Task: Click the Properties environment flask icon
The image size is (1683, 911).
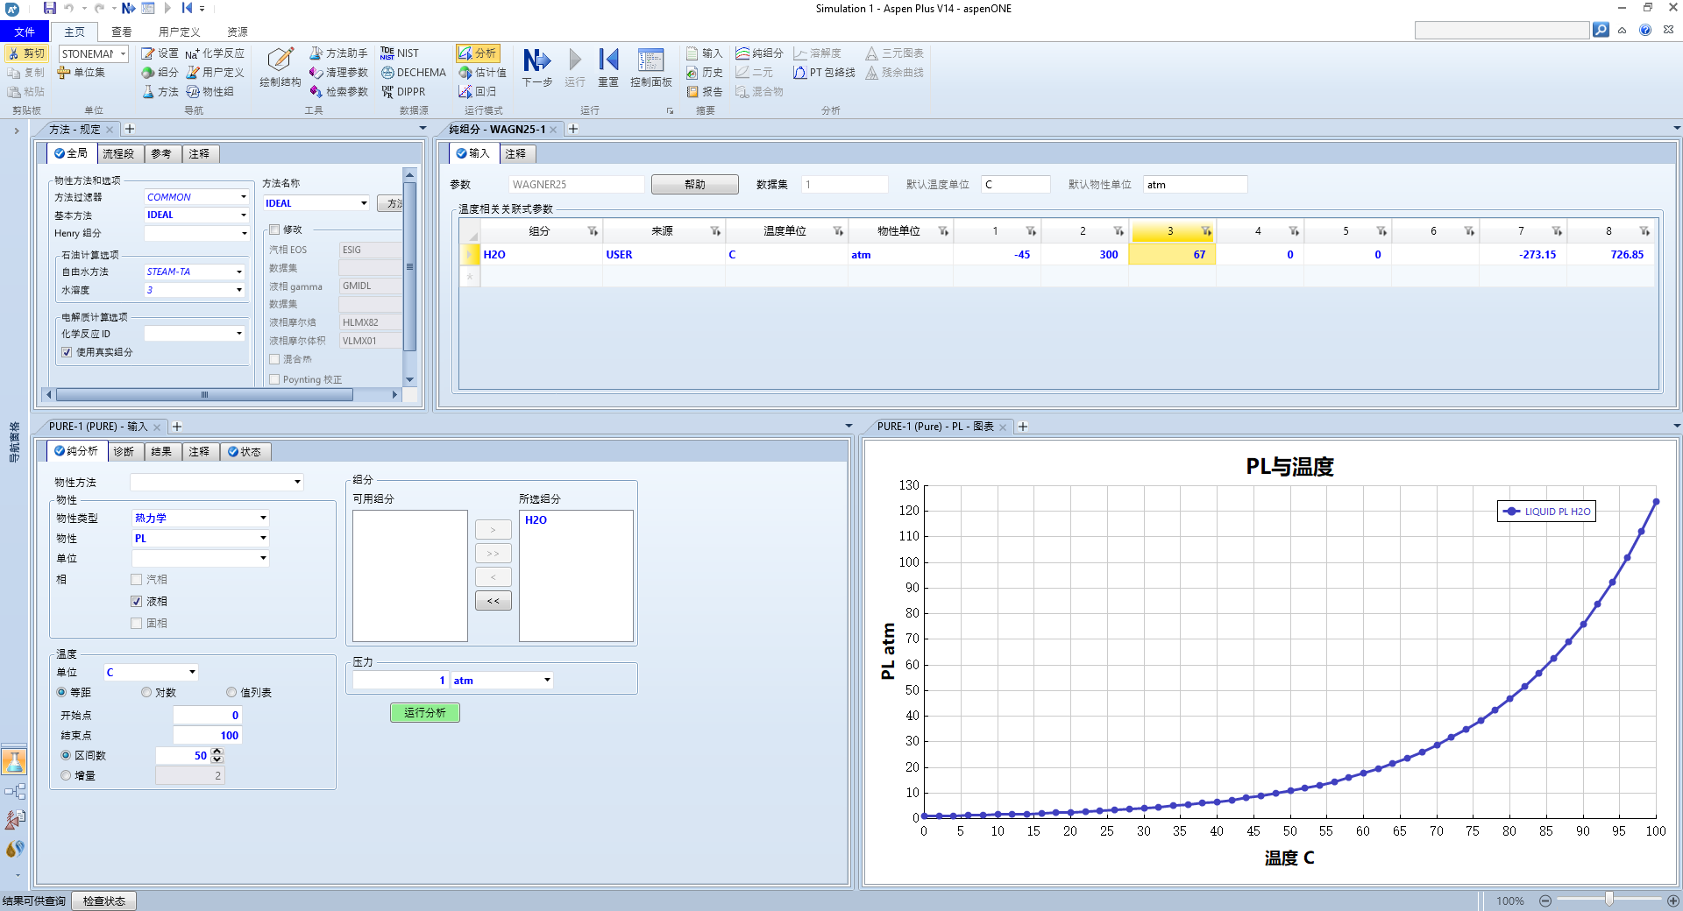Action: click(14, 761)
